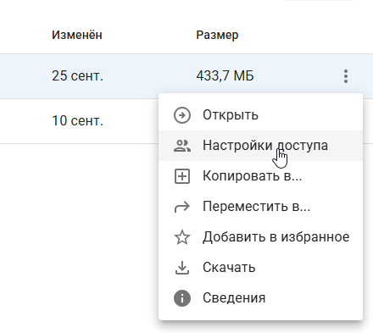
Task: Click the 433,7 МБ size cell
Action: tap(225, 76)
